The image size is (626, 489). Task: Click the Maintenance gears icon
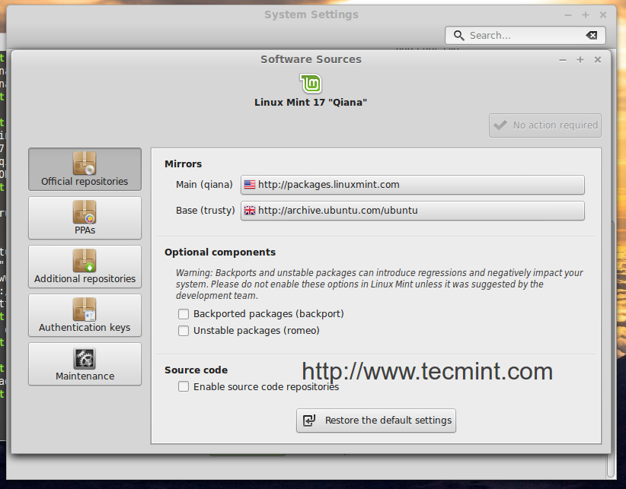tap(85, 358)
